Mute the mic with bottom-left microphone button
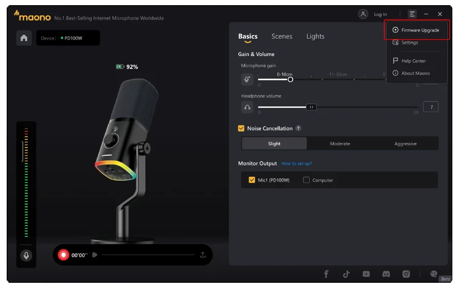Viewport: 458px width, 289px height. pos(26,255)
